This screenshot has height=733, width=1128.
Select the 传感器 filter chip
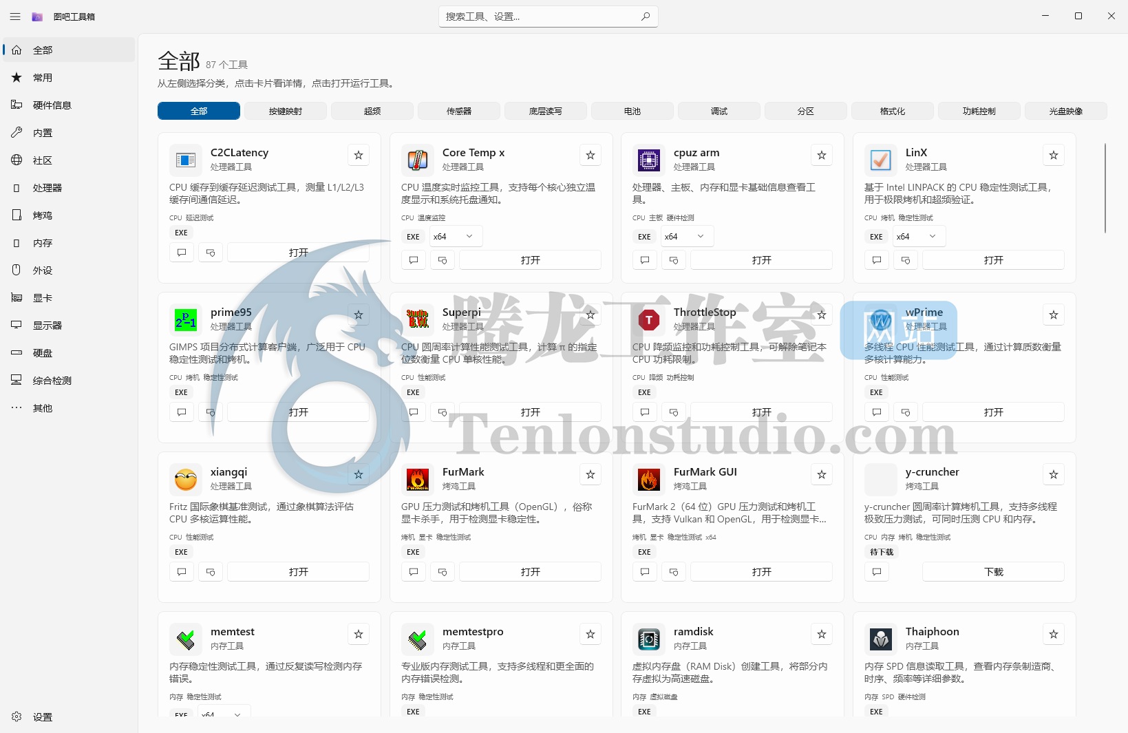pyautogui.click(x=459, y=111)
